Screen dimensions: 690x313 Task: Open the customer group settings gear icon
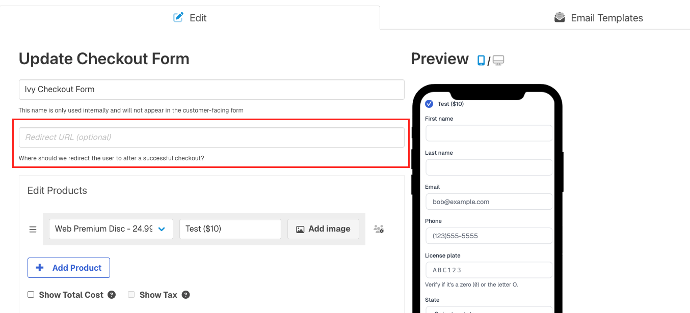coord(379,229)
